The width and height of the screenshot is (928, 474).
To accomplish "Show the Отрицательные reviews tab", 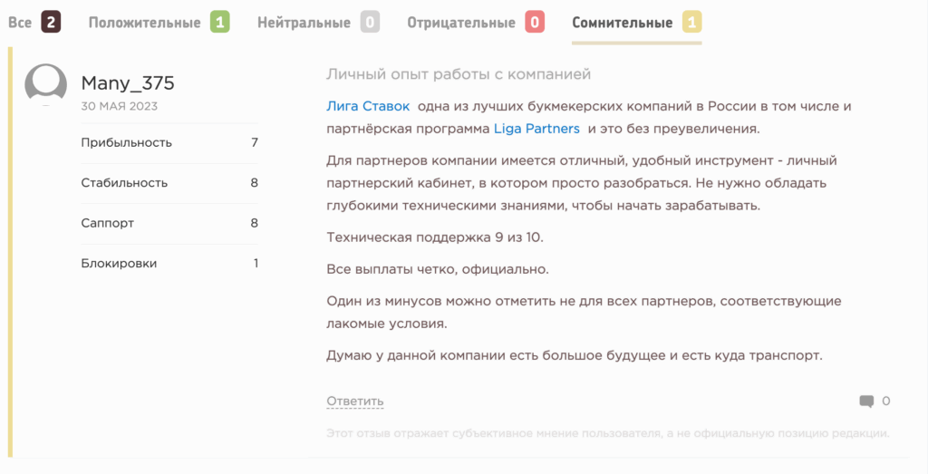I will [461, 23].
